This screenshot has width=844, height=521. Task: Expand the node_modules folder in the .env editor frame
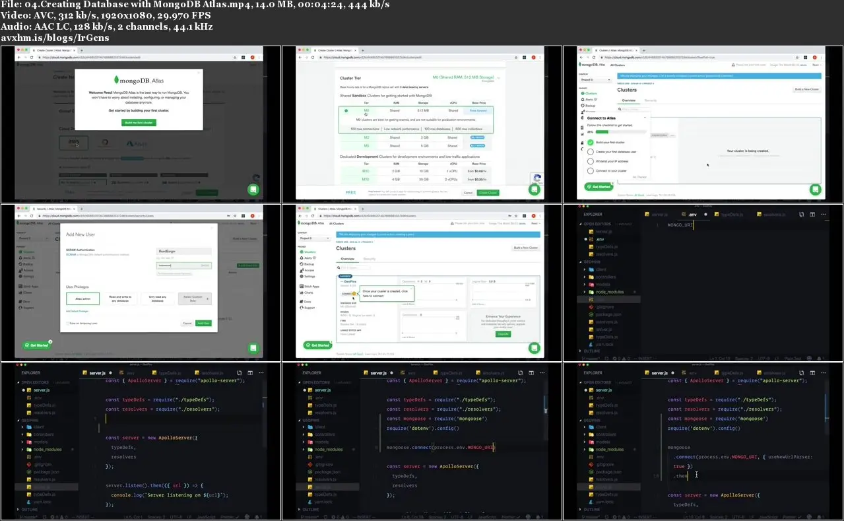click(585, 291)
